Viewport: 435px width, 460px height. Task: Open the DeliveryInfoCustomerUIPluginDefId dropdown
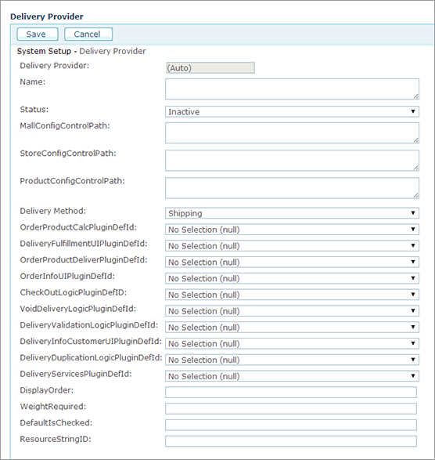292,343
